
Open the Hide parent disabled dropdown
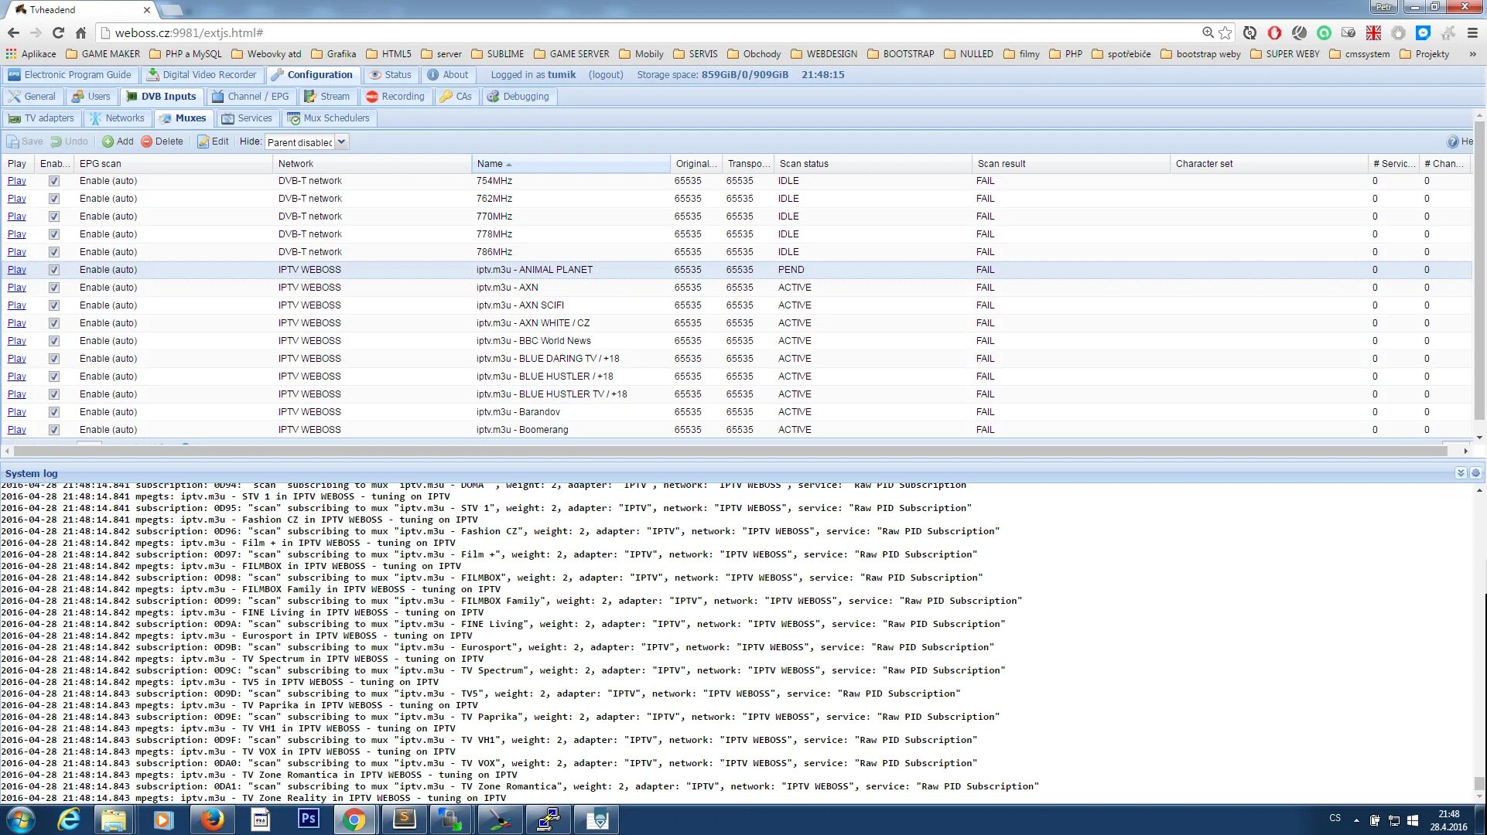coord(341,142)
